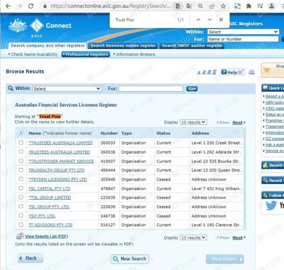Open top Display 10 results dropdown

click(193, 122)
